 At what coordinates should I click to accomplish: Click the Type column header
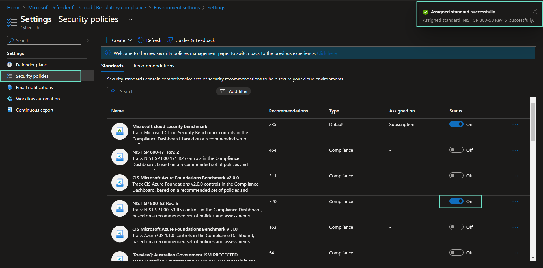(x=334, y=111)
